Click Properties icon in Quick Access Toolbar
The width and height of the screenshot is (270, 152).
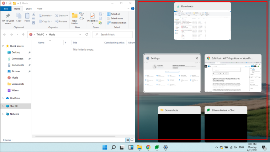pyautogui.click(x=10, y=3)
